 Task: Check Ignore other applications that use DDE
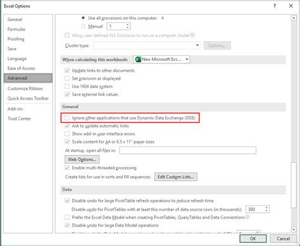67,118
